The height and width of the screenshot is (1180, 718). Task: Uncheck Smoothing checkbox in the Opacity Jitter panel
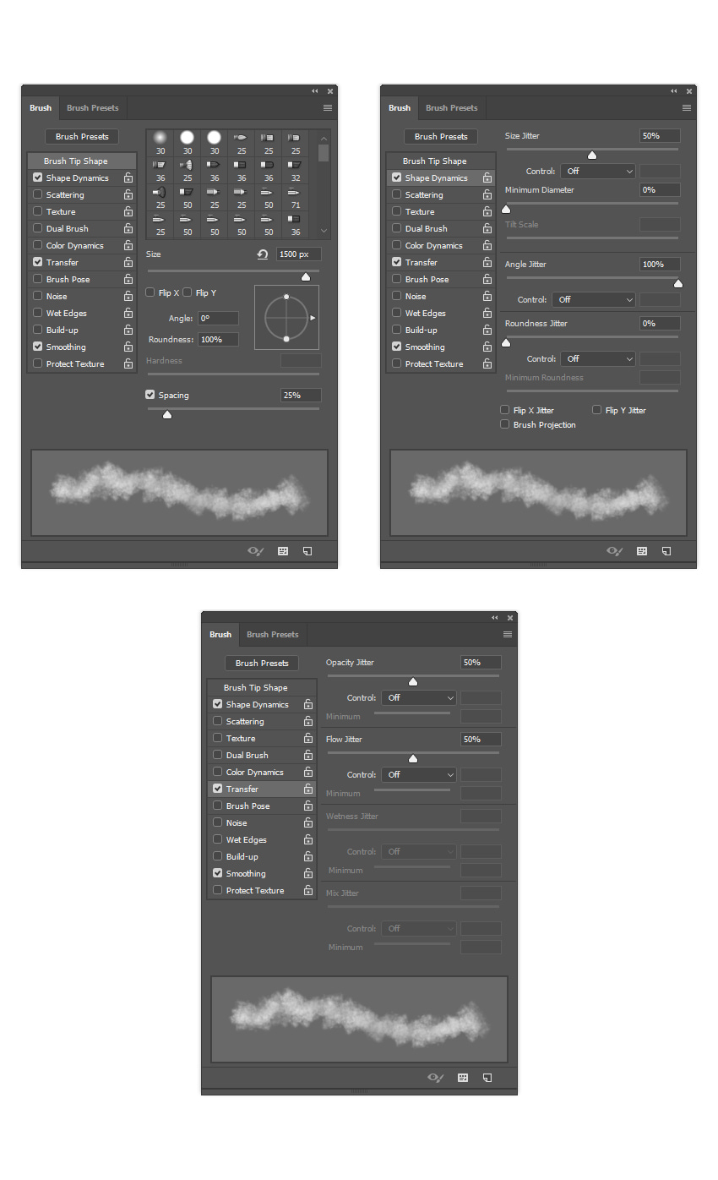(217, 873)
